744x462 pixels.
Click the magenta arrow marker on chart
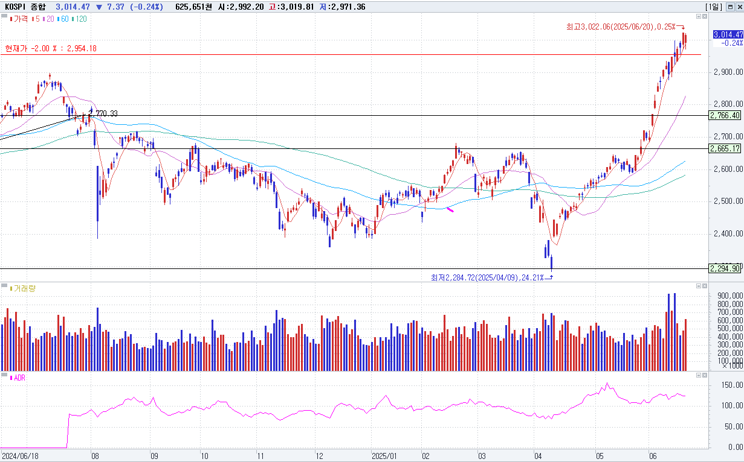(x=450, y=209)
